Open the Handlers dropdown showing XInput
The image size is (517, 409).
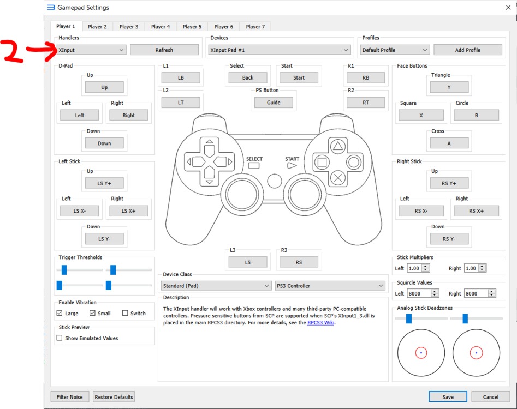91,50
